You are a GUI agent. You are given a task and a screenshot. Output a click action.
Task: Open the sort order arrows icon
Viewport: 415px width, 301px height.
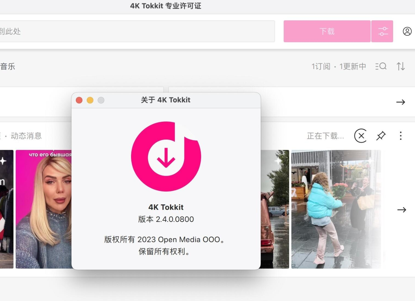coord(401,66)
